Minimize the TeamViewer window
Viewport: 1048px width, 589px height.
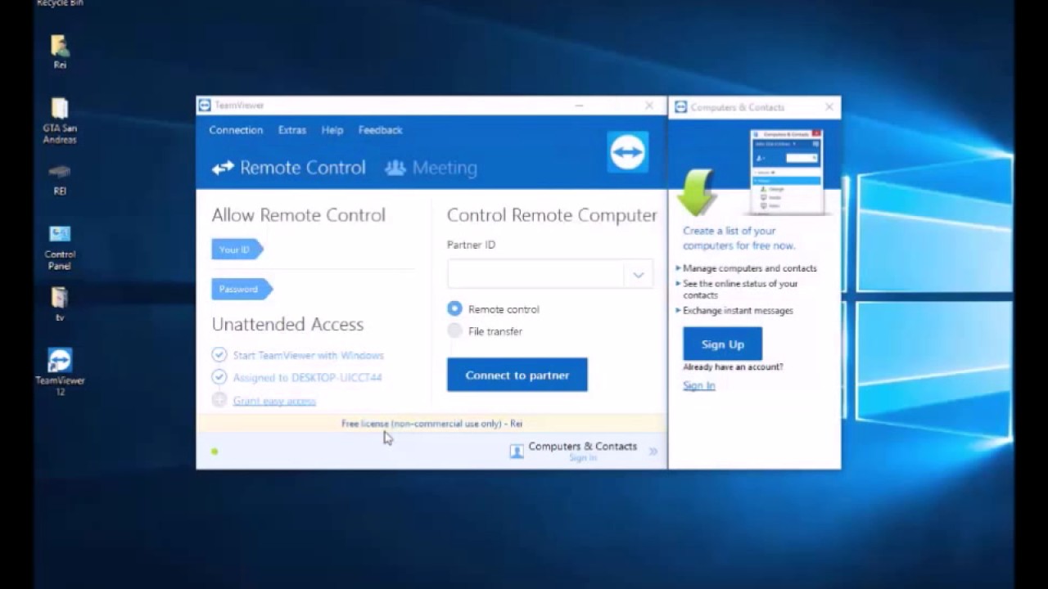[579, 106]
